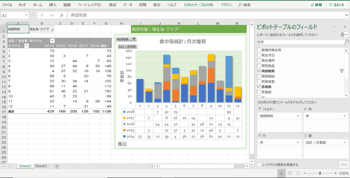Click the confirm entry checkmark icon

52,15
